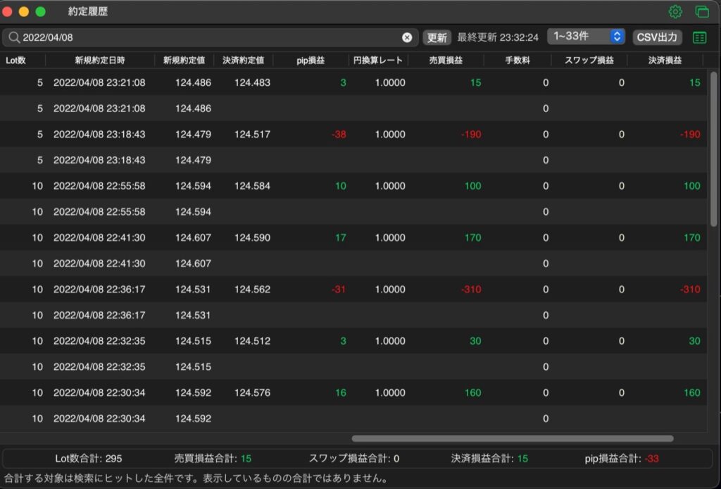Image resolution: width=721 pixels, height=489 pixels.
Task: Click the search field containing 2022/04/08
Action: coord(211,37)
